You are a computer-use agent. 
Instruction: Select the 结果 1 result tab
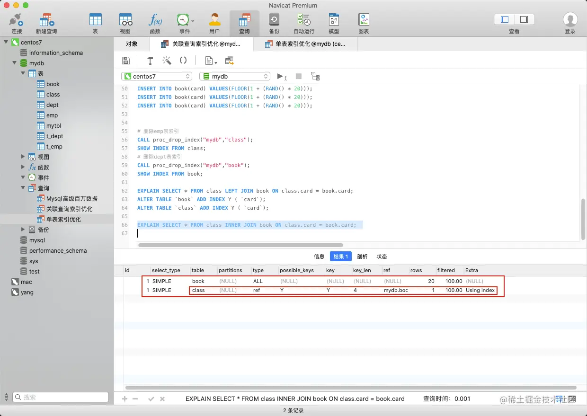341,257
